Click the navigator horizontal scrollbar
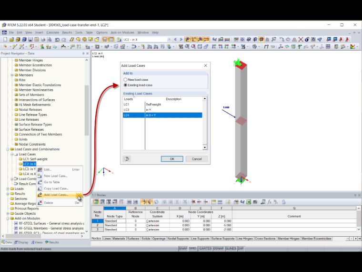The width and height of the screenshot is (362, 272). point(23,236)
